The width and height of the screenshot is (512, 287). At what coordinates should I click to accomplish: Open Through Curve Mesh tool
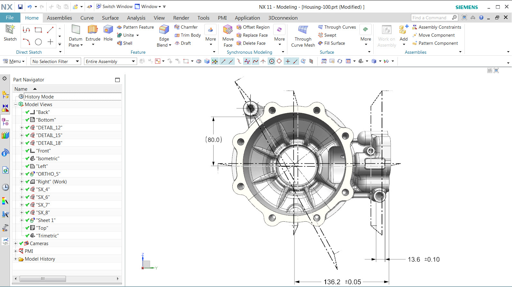pyautogui.click(x=303, y=30)
